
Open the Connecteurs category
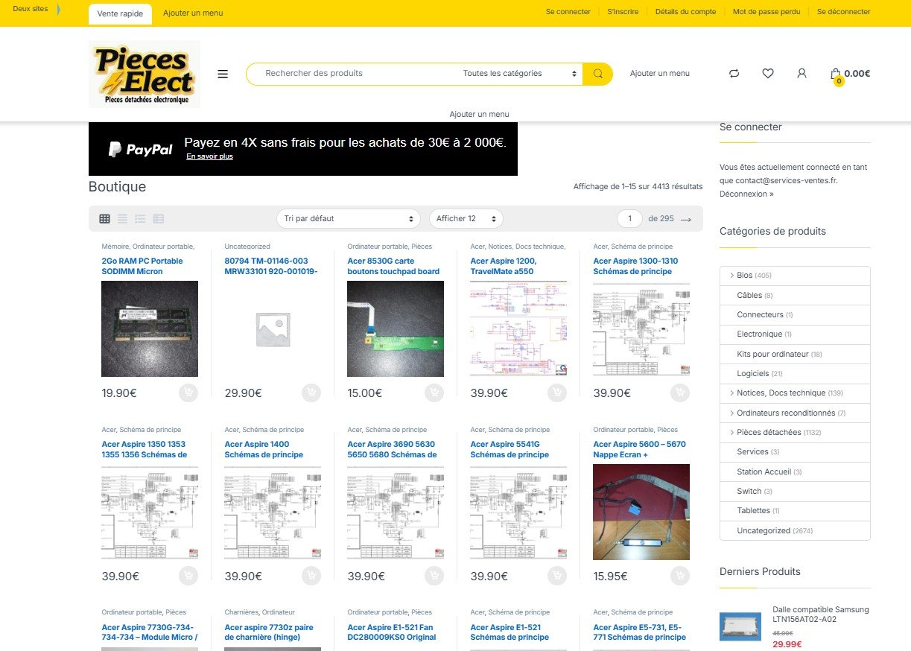(760, 314)
